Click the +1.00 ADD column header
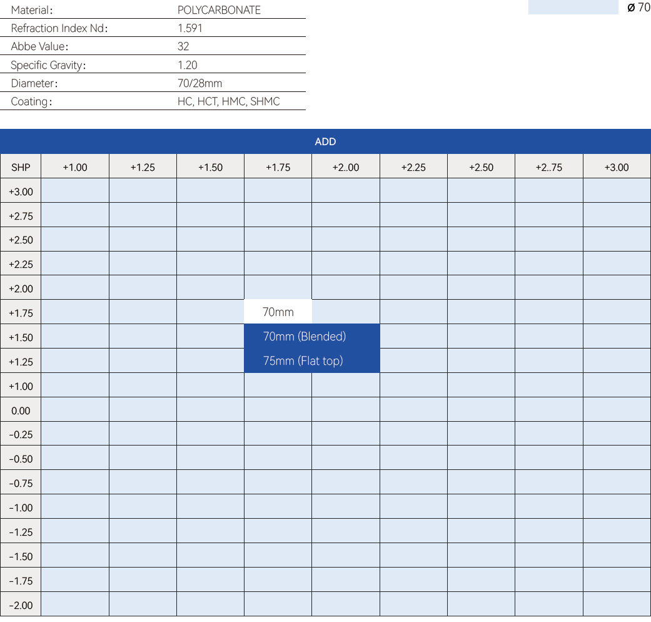 click(75, 167)
